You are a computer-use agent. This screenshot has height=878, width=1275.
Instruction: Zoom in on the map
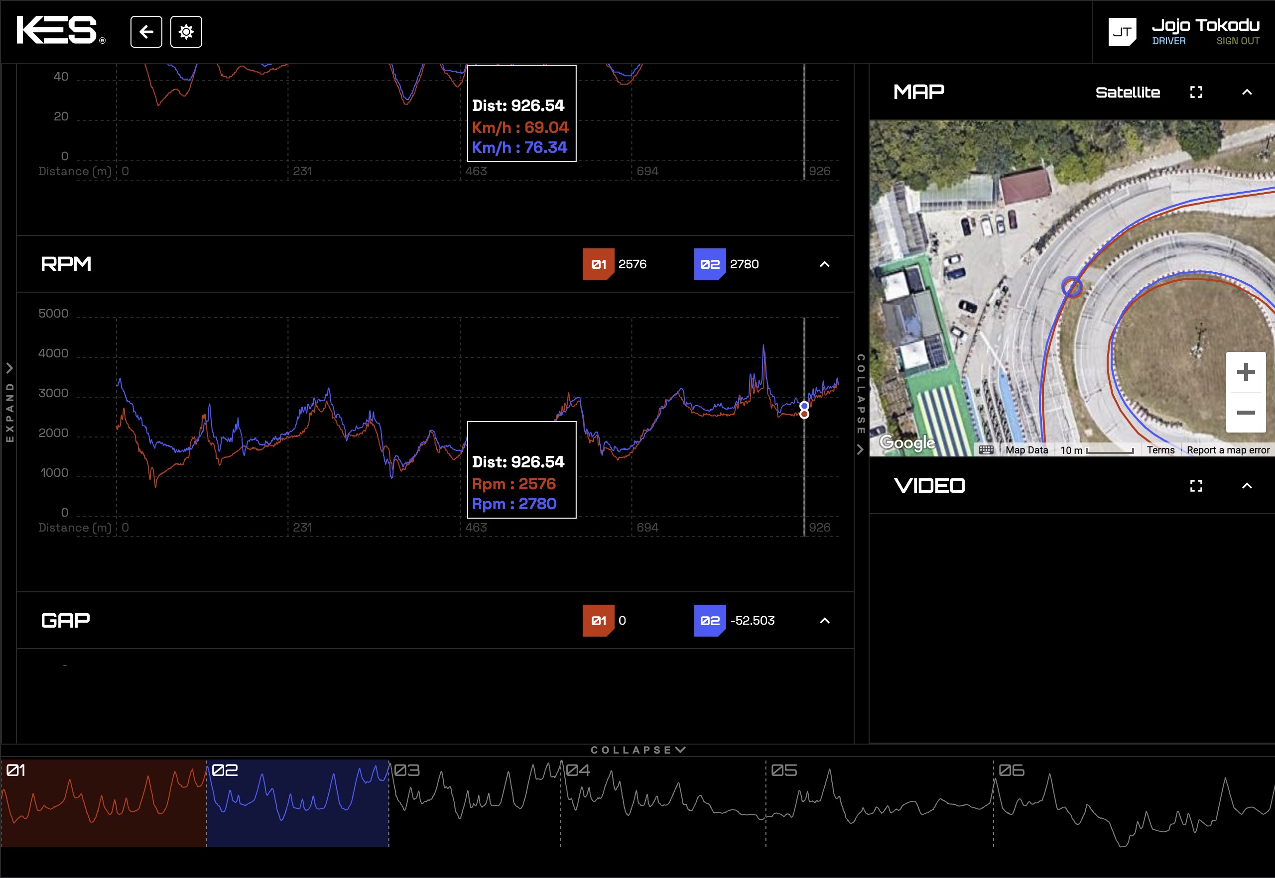[x=1246, y=372]
